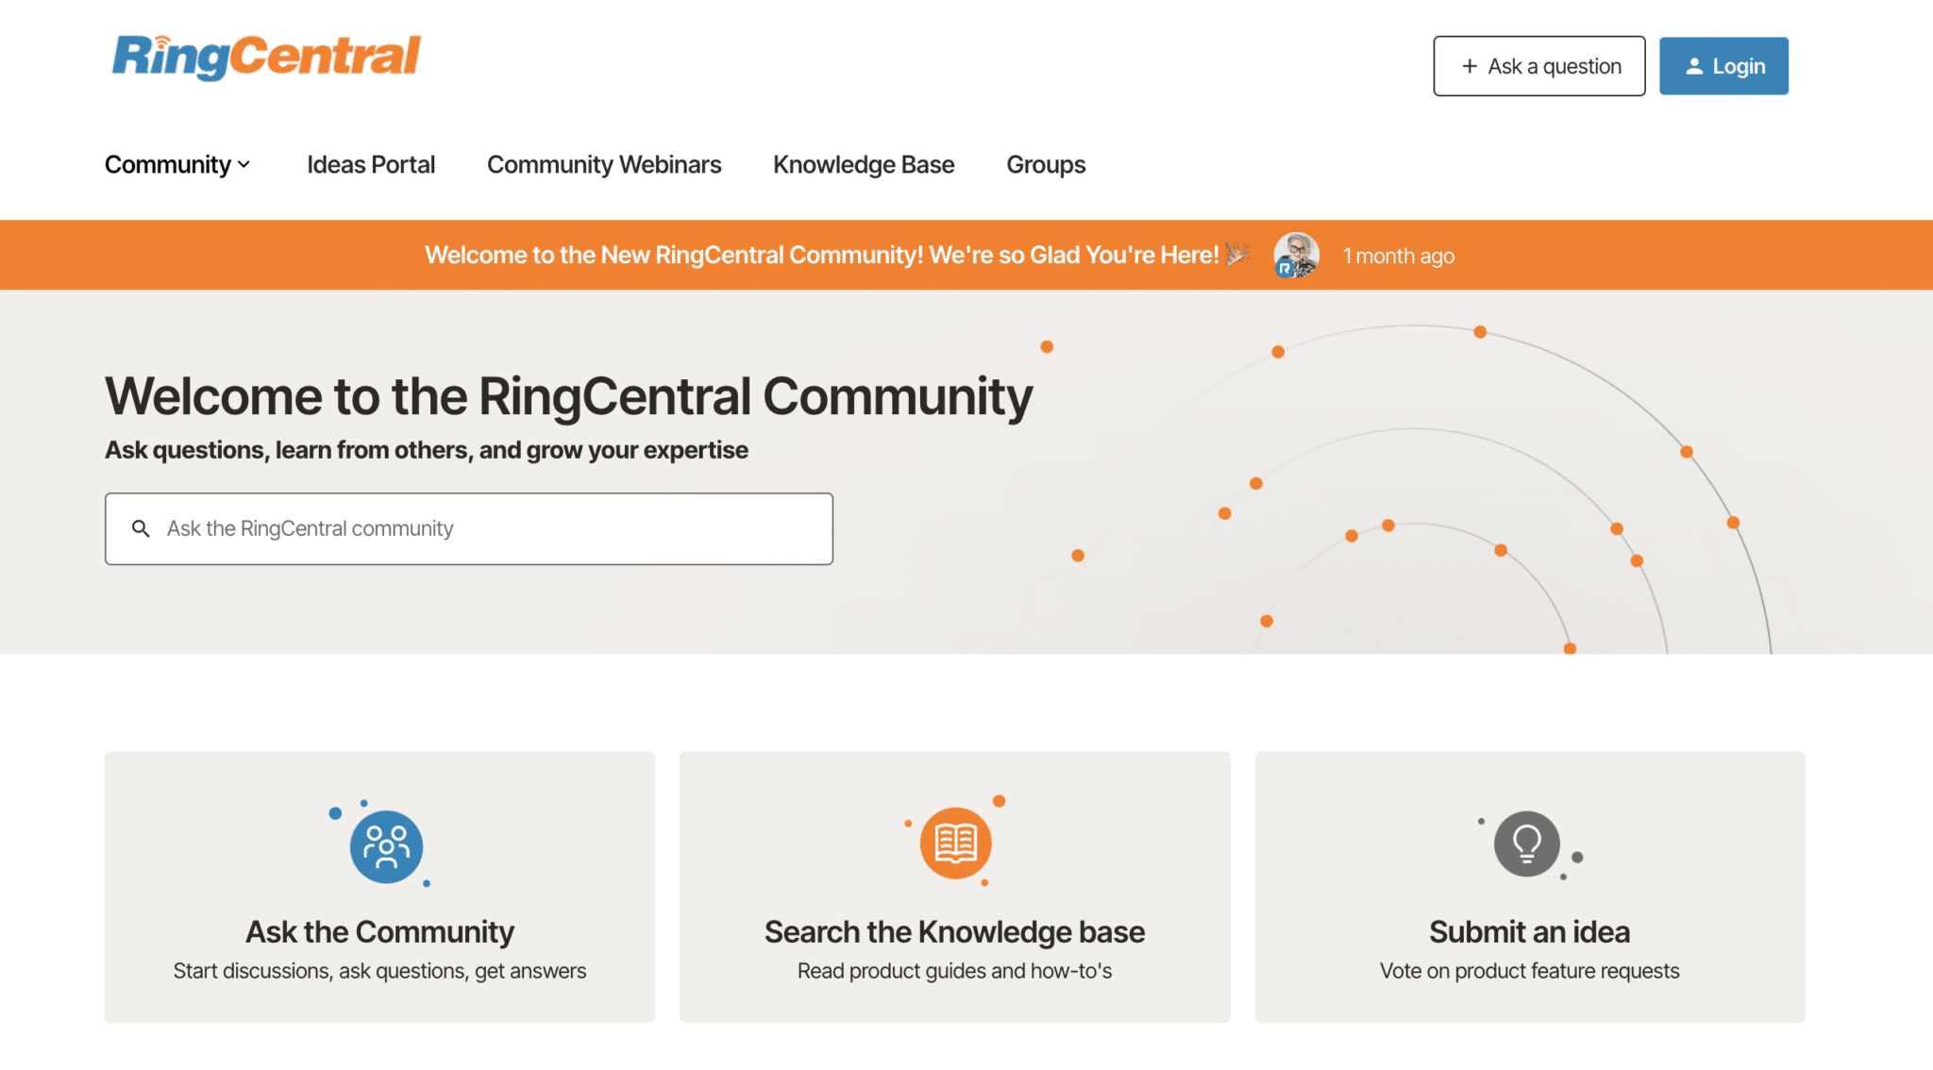1933x1070 pixels.
Task: Open the Submit an idea card
Action: pyautogui.click(x=1529, y=887)
